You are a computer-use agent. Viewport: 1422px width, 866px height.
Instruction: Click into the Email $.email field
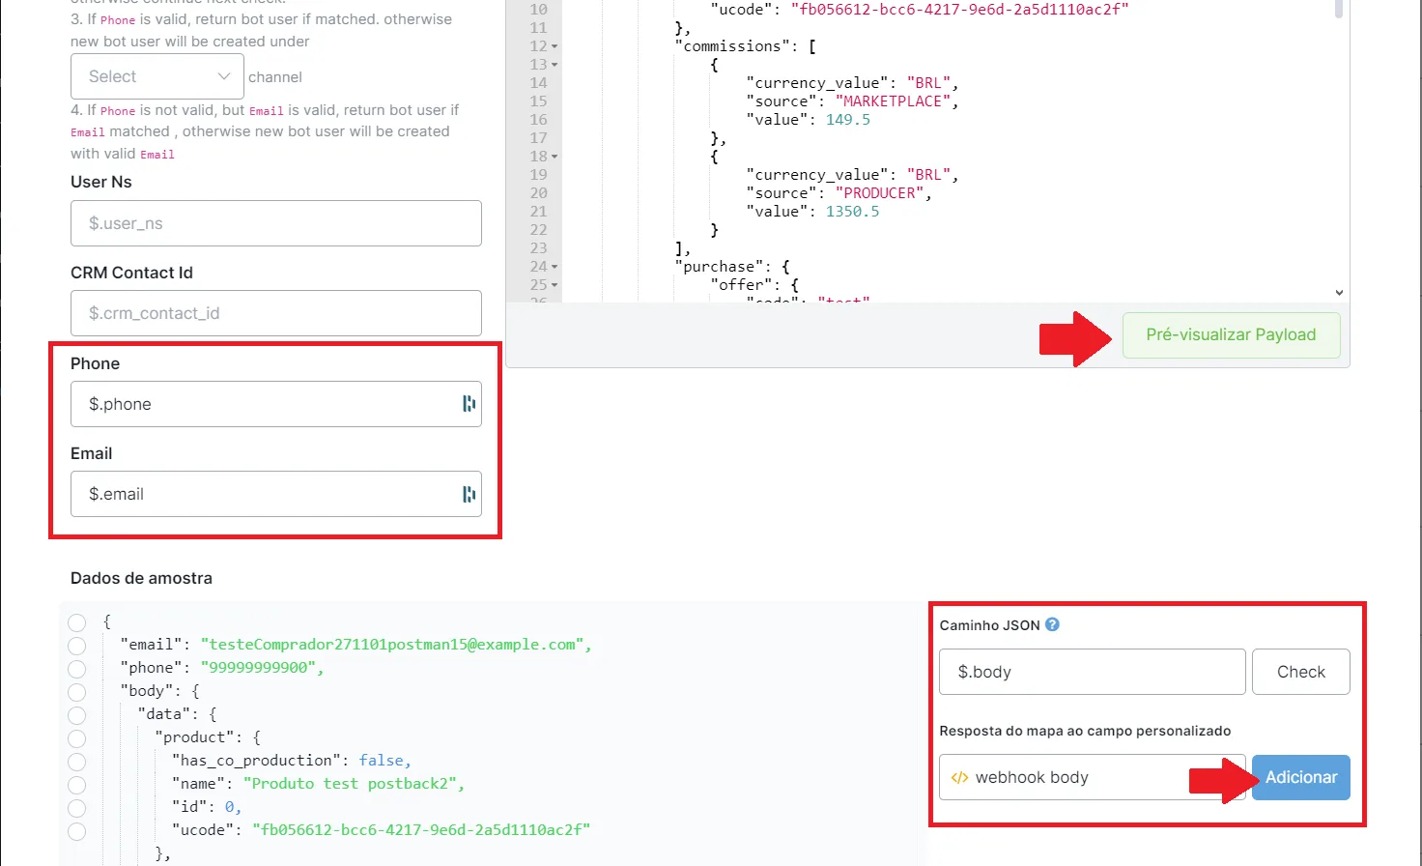[276, 494]
